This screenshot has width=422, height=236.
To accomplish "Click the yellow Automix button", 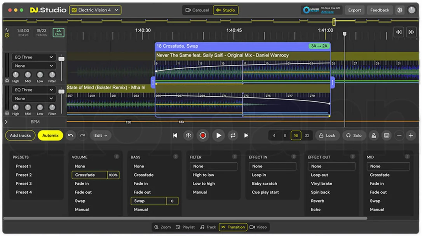I will (51, 135).
